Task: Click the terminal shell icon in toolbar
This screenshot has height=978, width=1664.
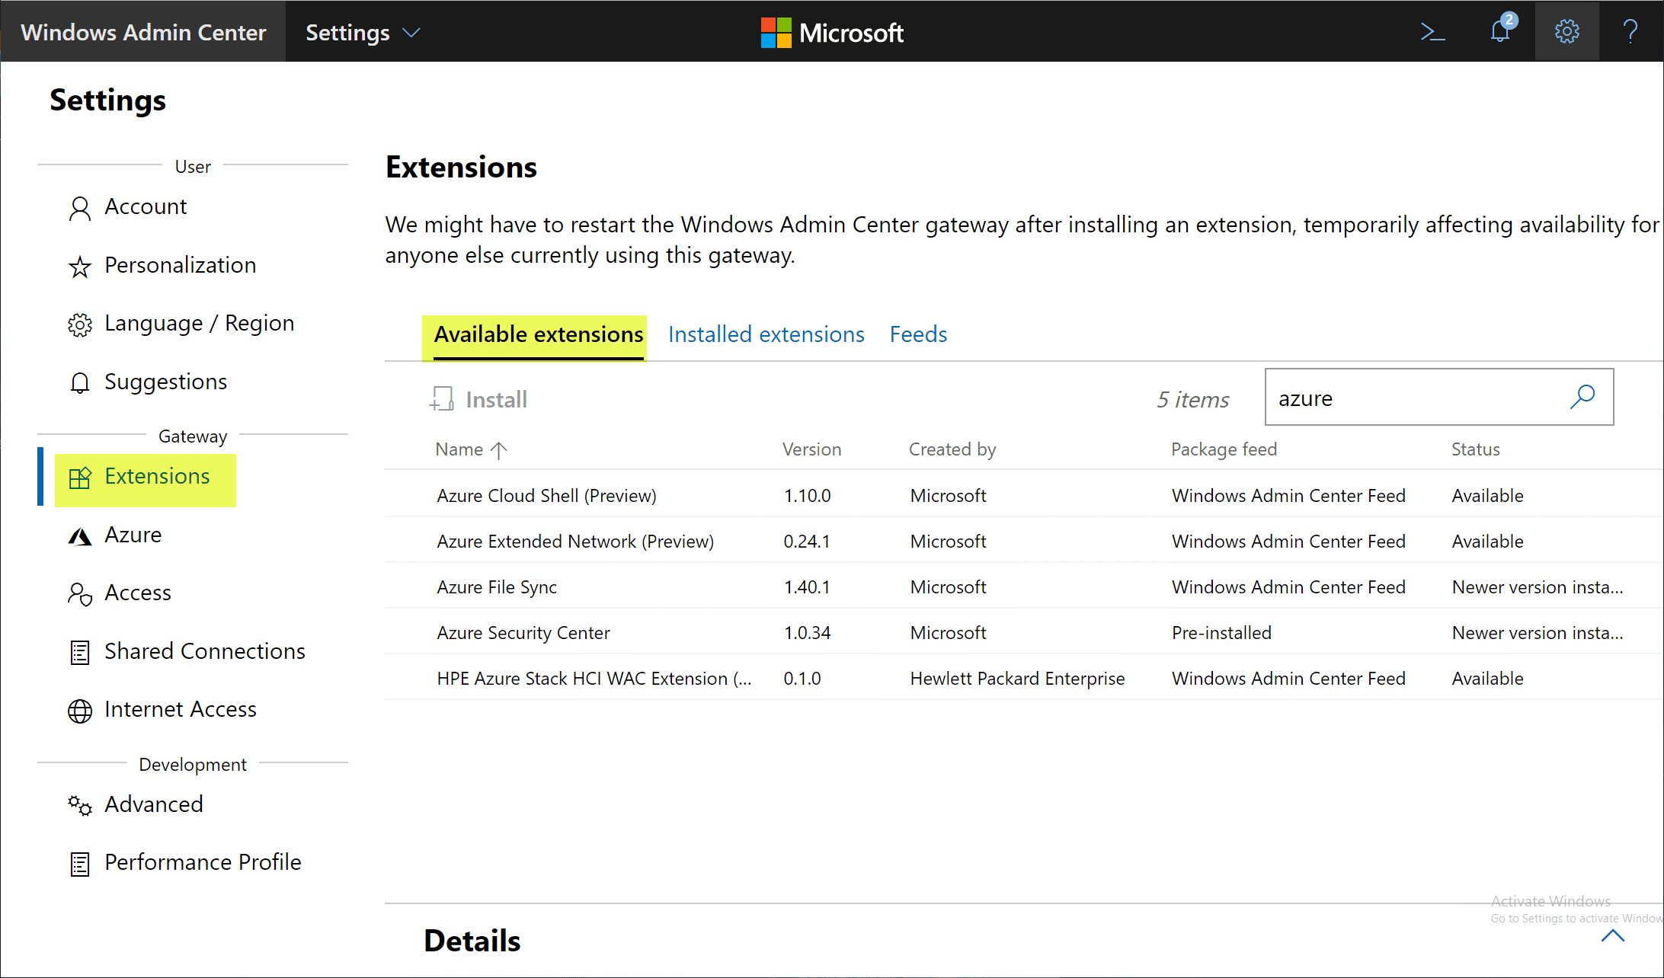Action: coord(1435,31)
